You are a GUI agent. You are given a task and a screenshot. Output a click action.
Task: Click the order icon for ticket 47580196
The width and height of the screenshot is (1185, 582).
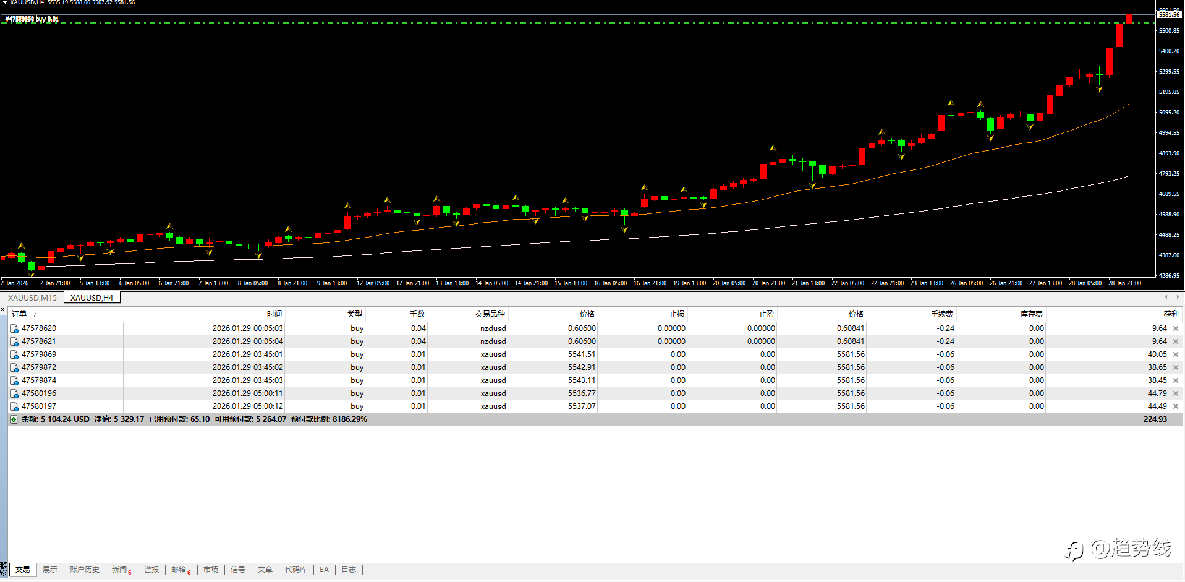click(x=14, y=393)
